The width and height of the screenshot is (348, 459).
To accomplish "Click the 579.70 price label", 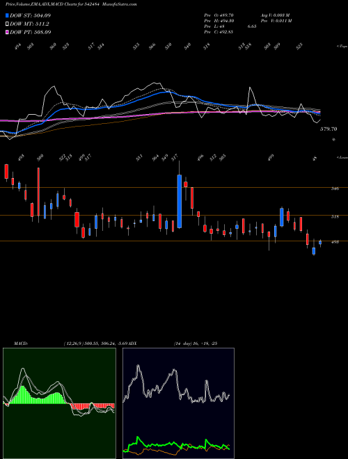I will [x=329, y=129].
